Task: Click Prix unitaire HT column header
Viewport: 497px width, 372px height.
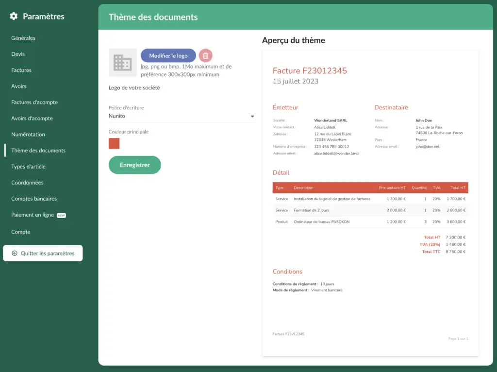Action: 392,188
